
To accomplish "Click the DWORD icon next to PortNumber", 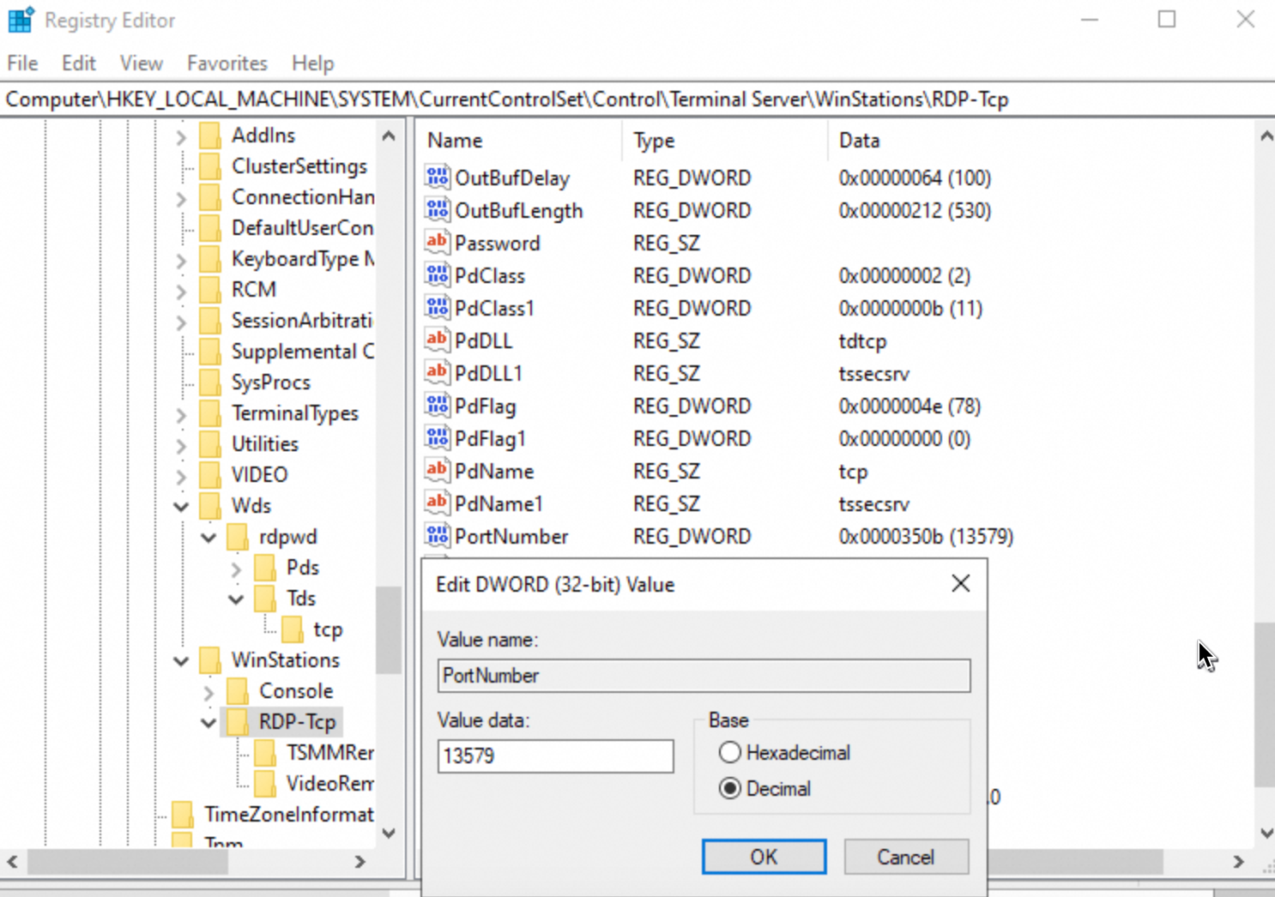I will tap(437, 535).
